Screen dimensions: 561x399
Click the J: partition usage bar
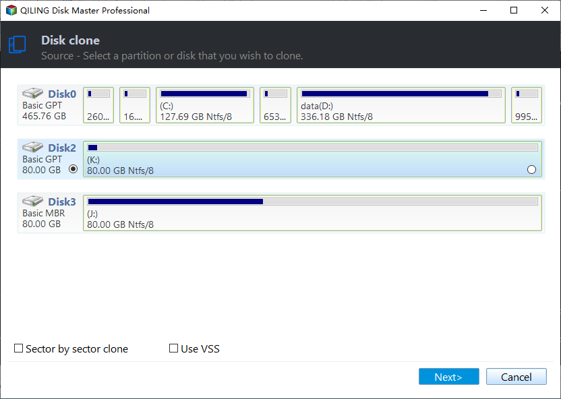[x=313, y=202]
